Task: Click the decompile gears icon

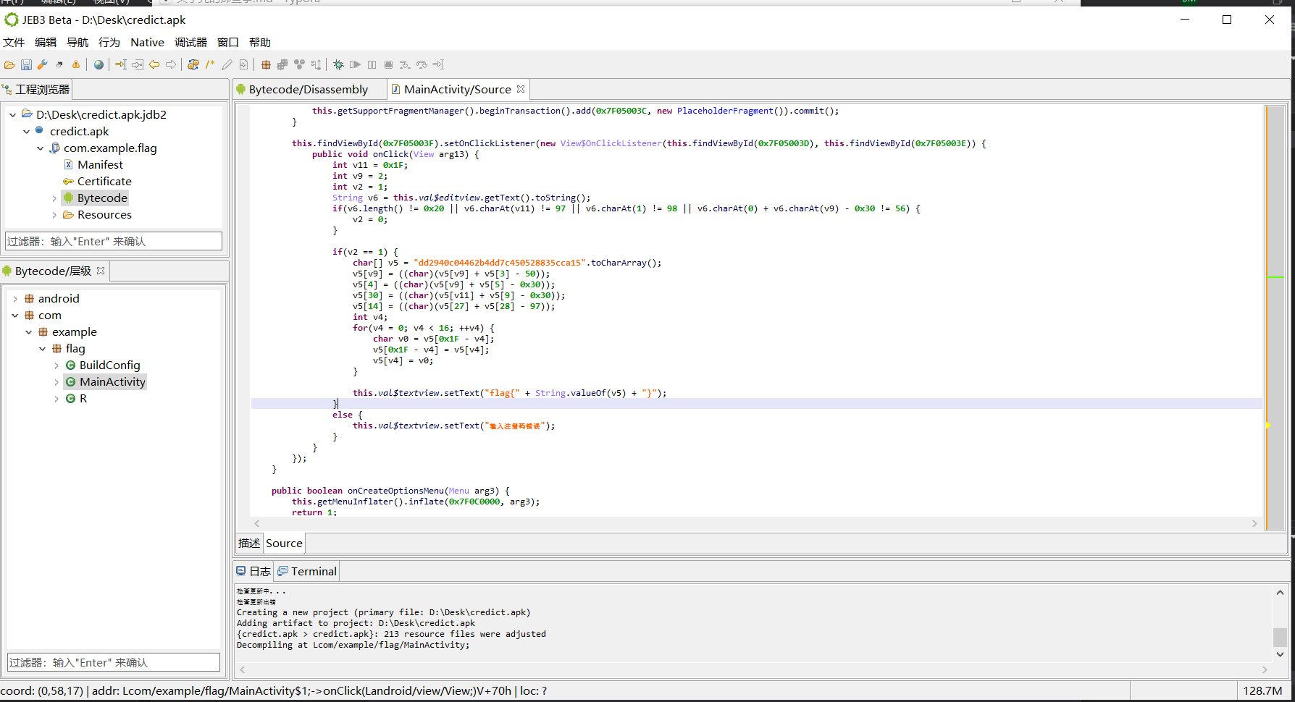Action: [x=193, y=65]
